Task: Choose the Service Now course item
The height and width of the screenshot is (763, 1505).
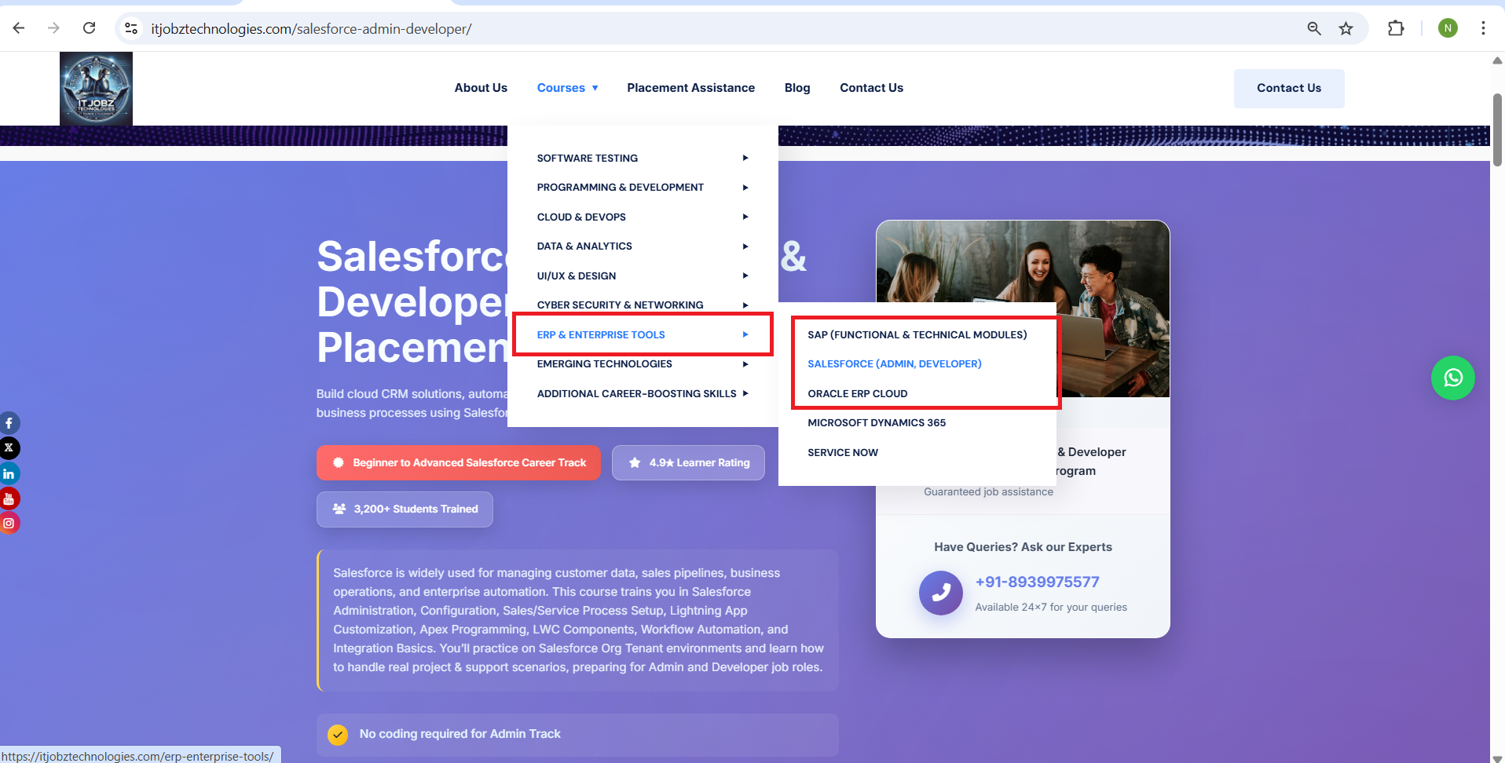Action: click(843, 453)
